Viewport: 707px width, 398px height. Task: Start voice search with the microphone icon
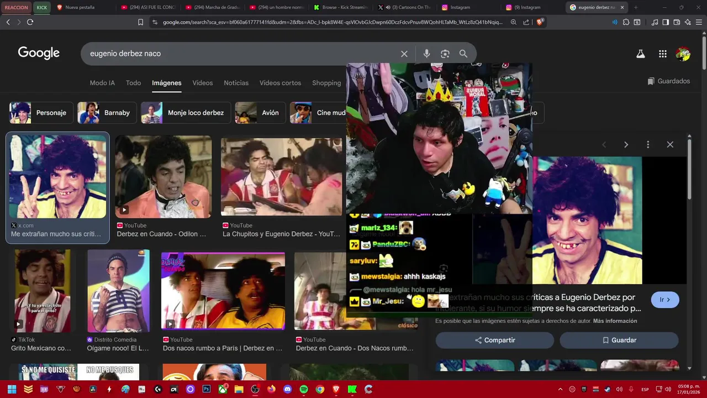(426, 54)
